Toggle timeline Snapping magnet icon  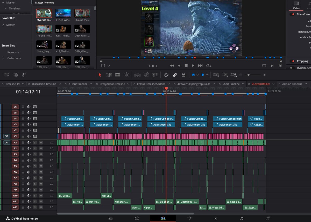(166, 75)
